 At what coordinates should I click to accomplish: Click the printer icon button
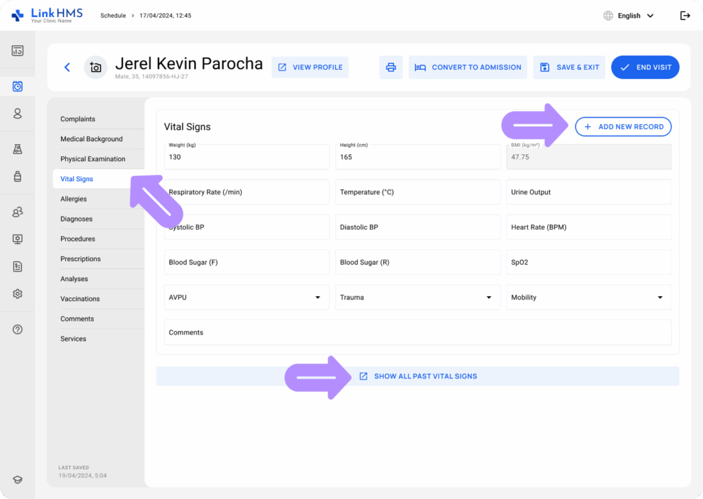point(391,67)
